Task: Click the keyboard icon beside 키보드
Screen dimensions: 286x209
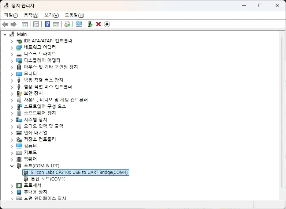Action: tap(19, 153)
